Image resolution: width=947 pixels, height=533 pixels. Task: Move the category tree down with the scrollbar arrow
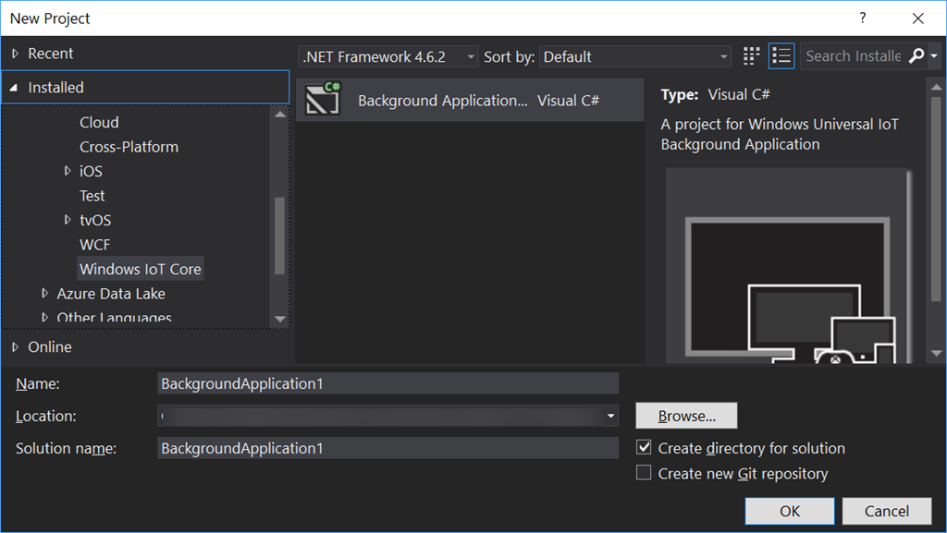click(x=280, y=319)
